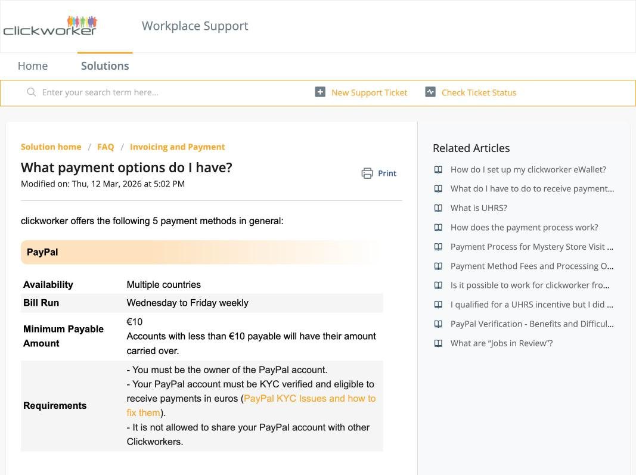Viewport: 636px width, 475px height.
Task: Go to FAQ breadcrumb
Action: point(106,147)
